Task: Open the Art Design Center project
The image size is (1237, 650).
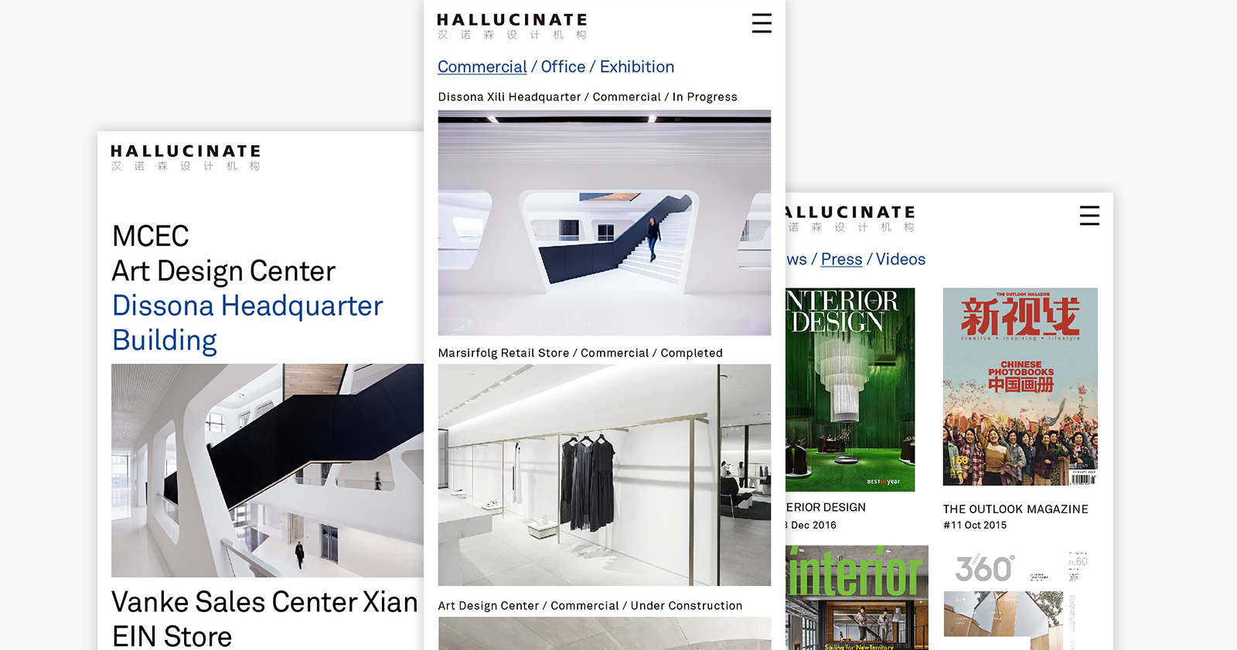Action: coord(223,271)
